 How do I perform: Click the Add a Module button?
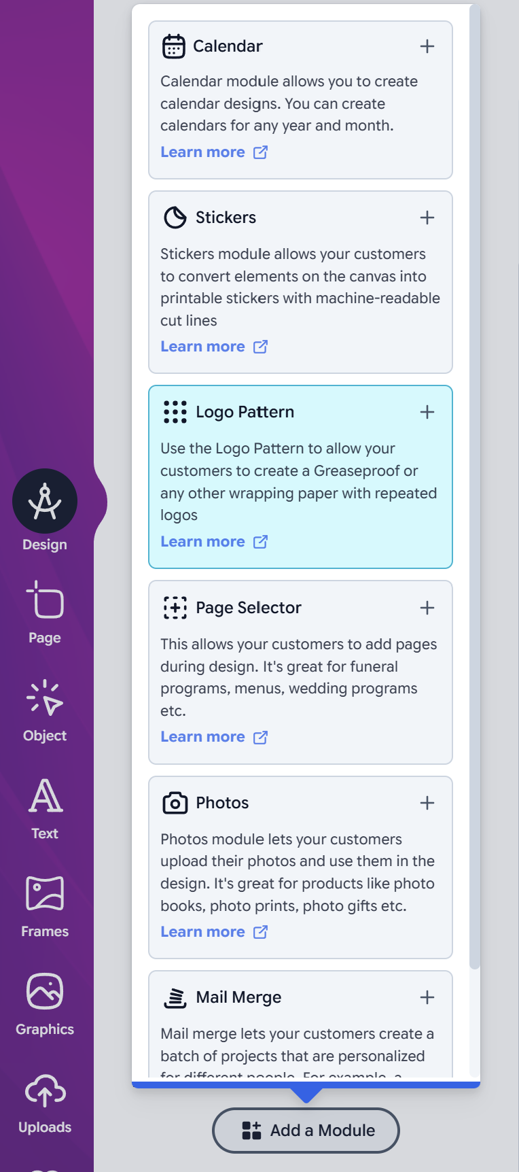click(305, 1130)
